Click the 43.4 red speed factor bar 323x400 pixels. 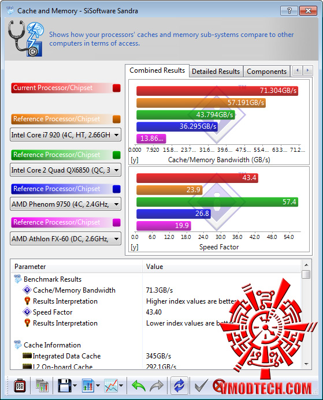[x=197, y=178]
